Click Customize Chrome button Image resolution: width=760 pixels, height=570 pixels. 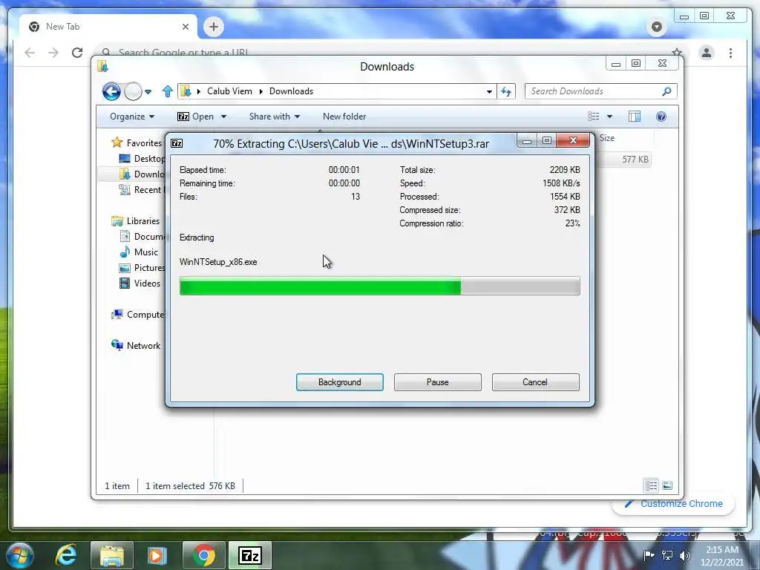click(x=674, y=504)
